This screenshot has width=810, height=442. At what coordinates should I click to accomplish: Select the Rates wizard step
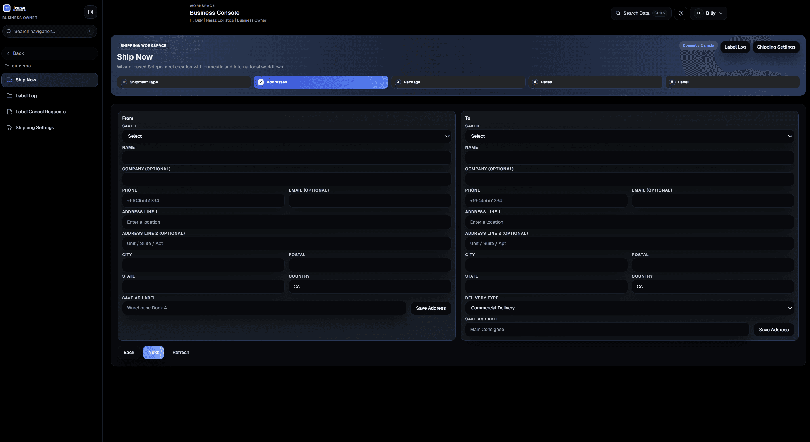click(595, 82)
